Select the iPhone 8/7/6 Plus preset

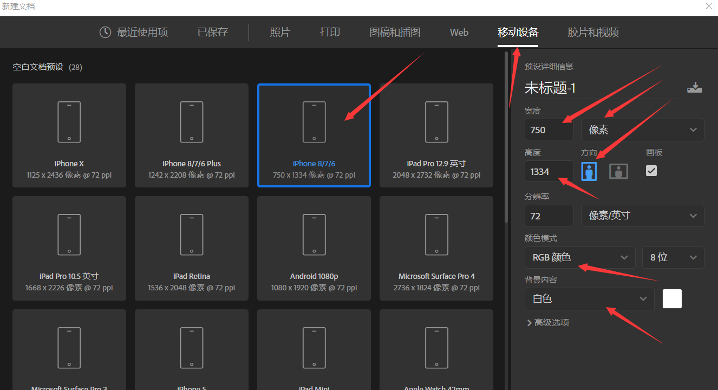(192, 135)
